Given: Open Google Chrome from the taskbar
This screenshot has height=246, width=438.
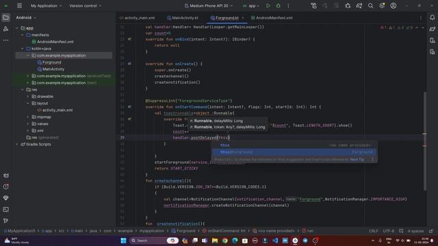Looking at the screenshot, I should click(x=224, y=241).
